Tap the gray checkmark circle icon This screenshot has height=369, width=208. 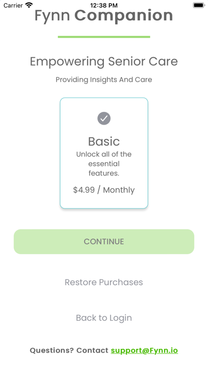click(104, 118)
